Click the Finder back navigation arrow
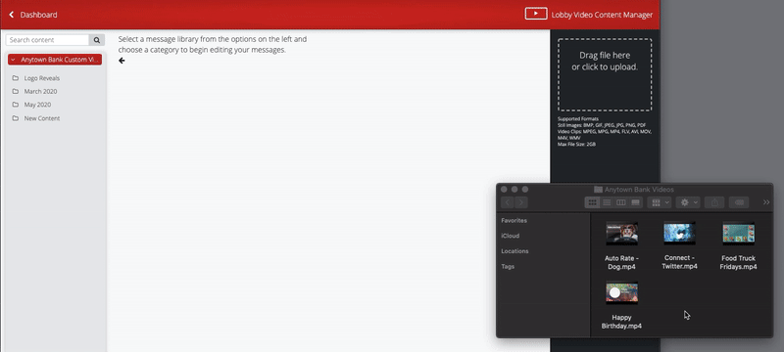The width and height of the screenshot is (784, 352). pos(508,202)
